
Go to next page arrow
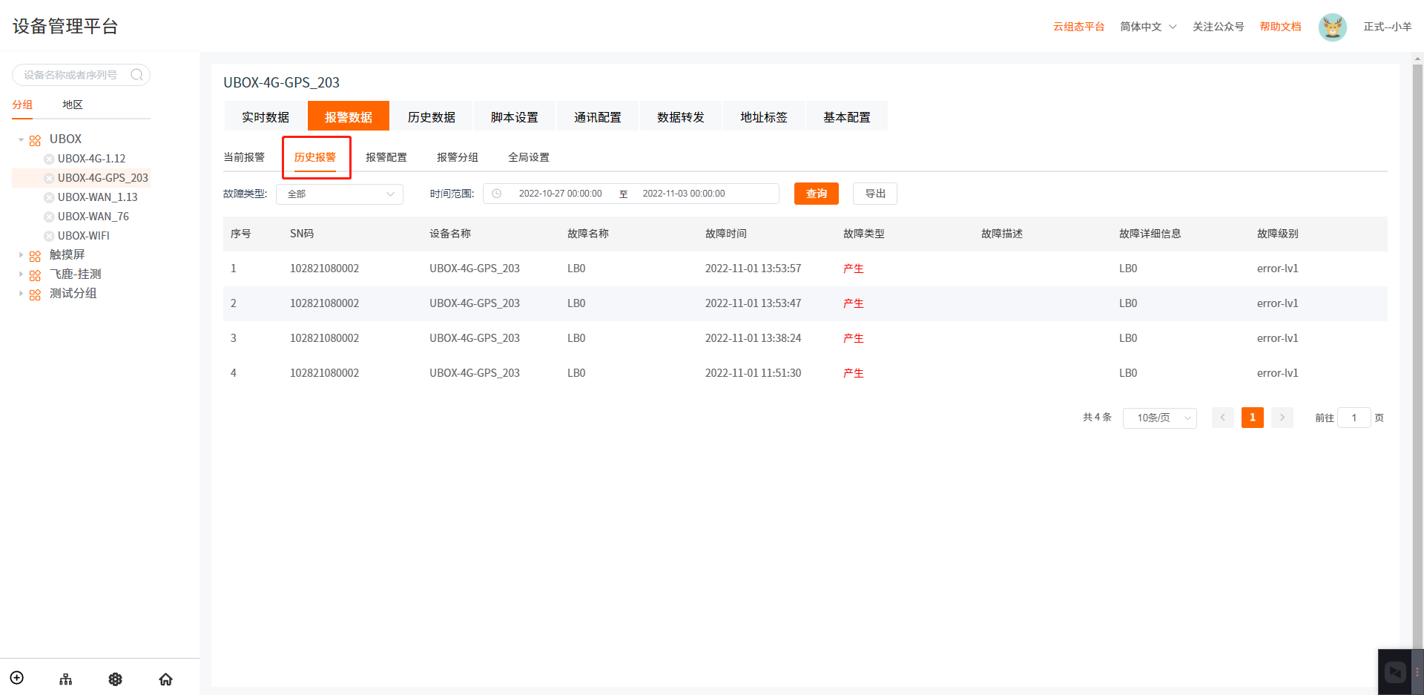coord(1282,418)
